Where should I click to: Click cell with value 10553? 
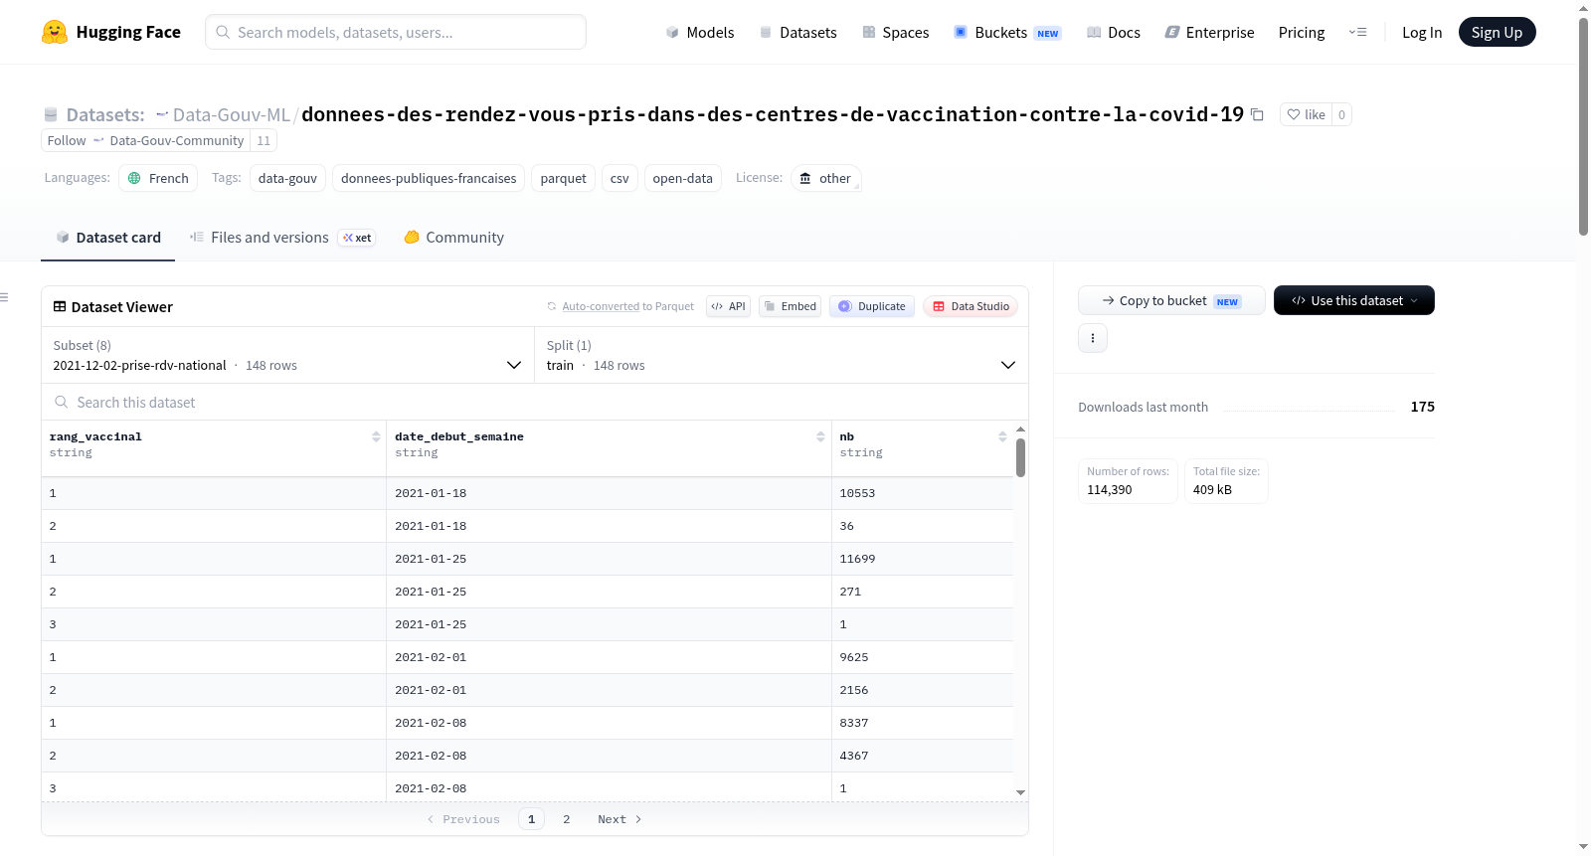[922, 493]
